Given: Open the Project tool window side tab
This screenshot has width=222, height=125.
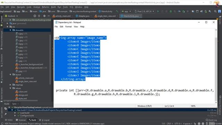Looking at the screenshot, I should [x=1, y=21].
